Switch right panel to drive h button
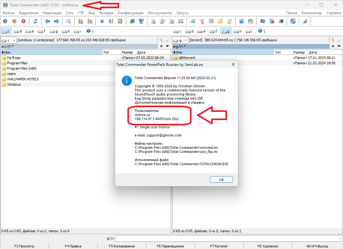The height and width of the screenshot is (249, 343). point(237,31)
